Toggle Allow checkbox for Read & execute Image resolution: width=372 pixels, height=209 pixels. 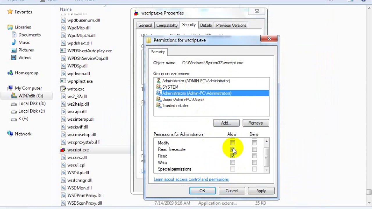tap(233, 149)
